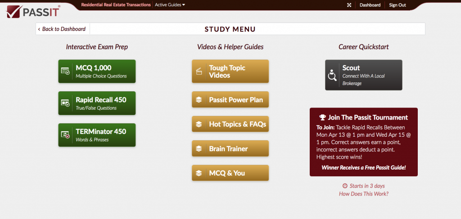Image resolution: width=461 pixels, height=219 pixels.
Task: Open Rapid Recall 450 True/False Questions
Action: [x=97, y=103]
